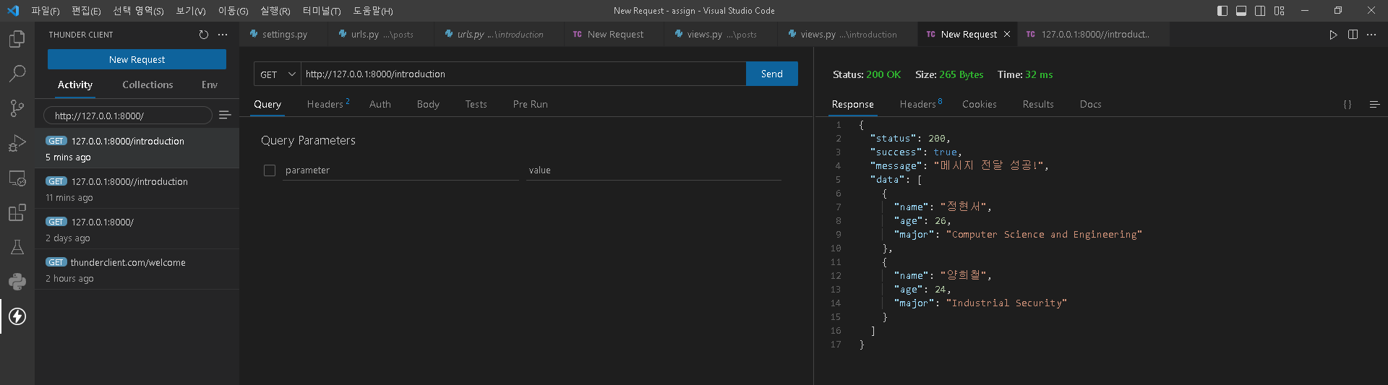Open the 터미널(T) menu
Screen dimensions: 1388x385
[321, 11]
